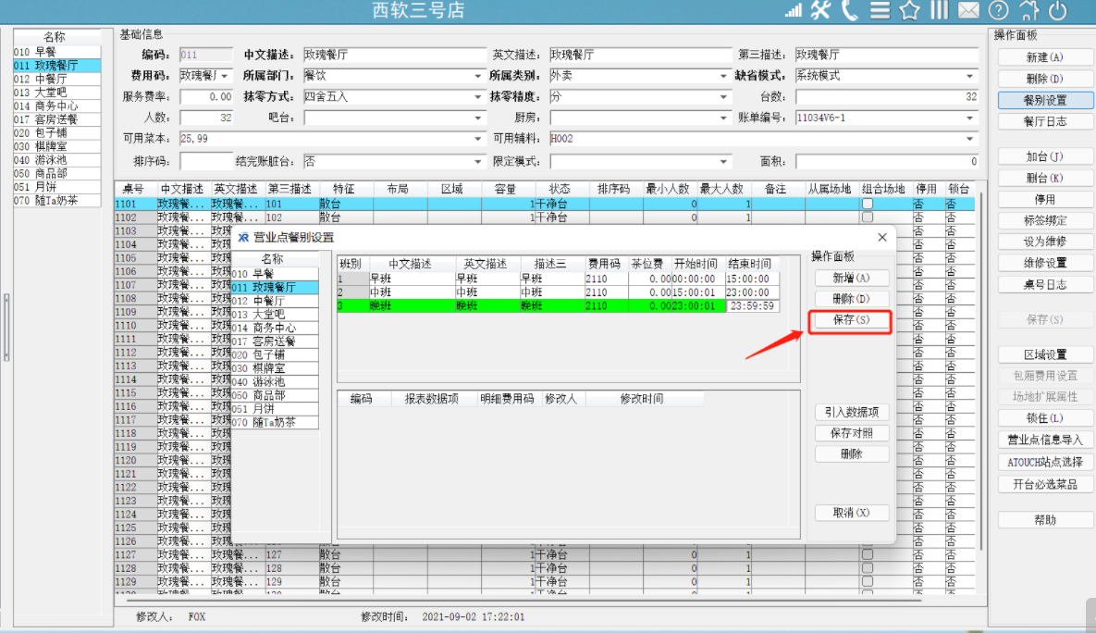Open the wrench and screwdriver tools icon
The width and height of the screenshot is (1096, 633).
820,10
